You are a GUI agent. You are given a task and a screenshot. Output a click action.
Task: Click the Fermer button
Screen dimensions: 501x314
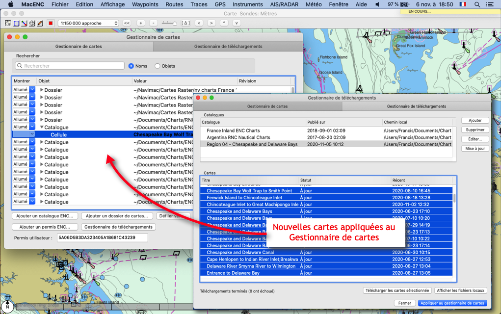pyautogui.click(x=404, y=303)
